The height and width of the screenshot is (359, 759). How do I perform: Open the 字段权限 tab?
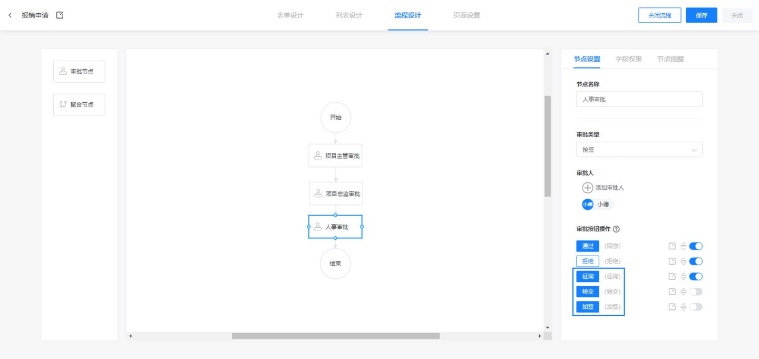tap(628, 59)
